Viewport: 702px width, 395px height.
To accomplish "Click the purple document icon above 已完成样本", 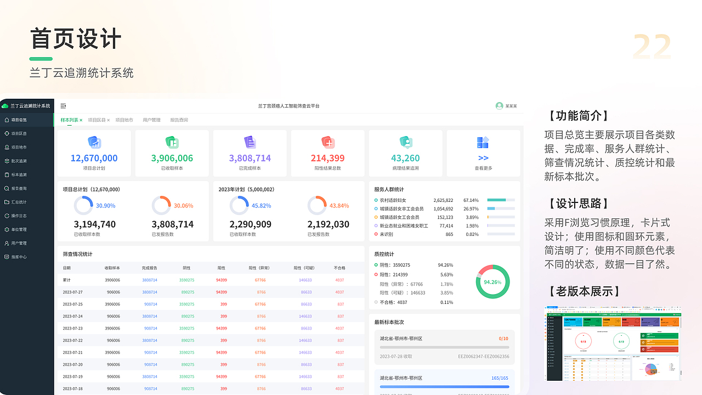I will point(250,143).
